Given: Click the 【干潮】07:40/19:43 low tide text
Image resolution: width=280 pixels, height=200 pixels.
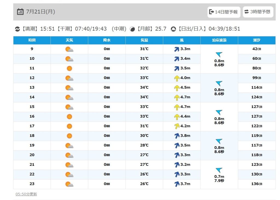Looking at the screenshot, I should tap(81, 29).
